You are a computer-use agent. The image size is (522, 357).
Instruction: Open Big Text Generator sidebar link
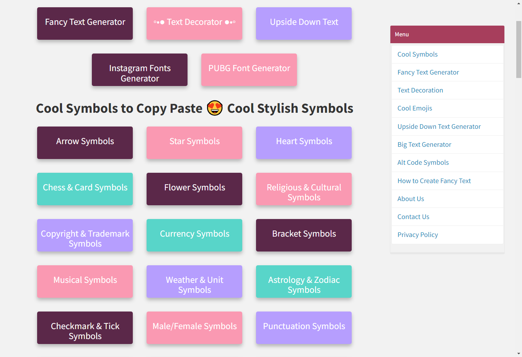click(424, 144)
